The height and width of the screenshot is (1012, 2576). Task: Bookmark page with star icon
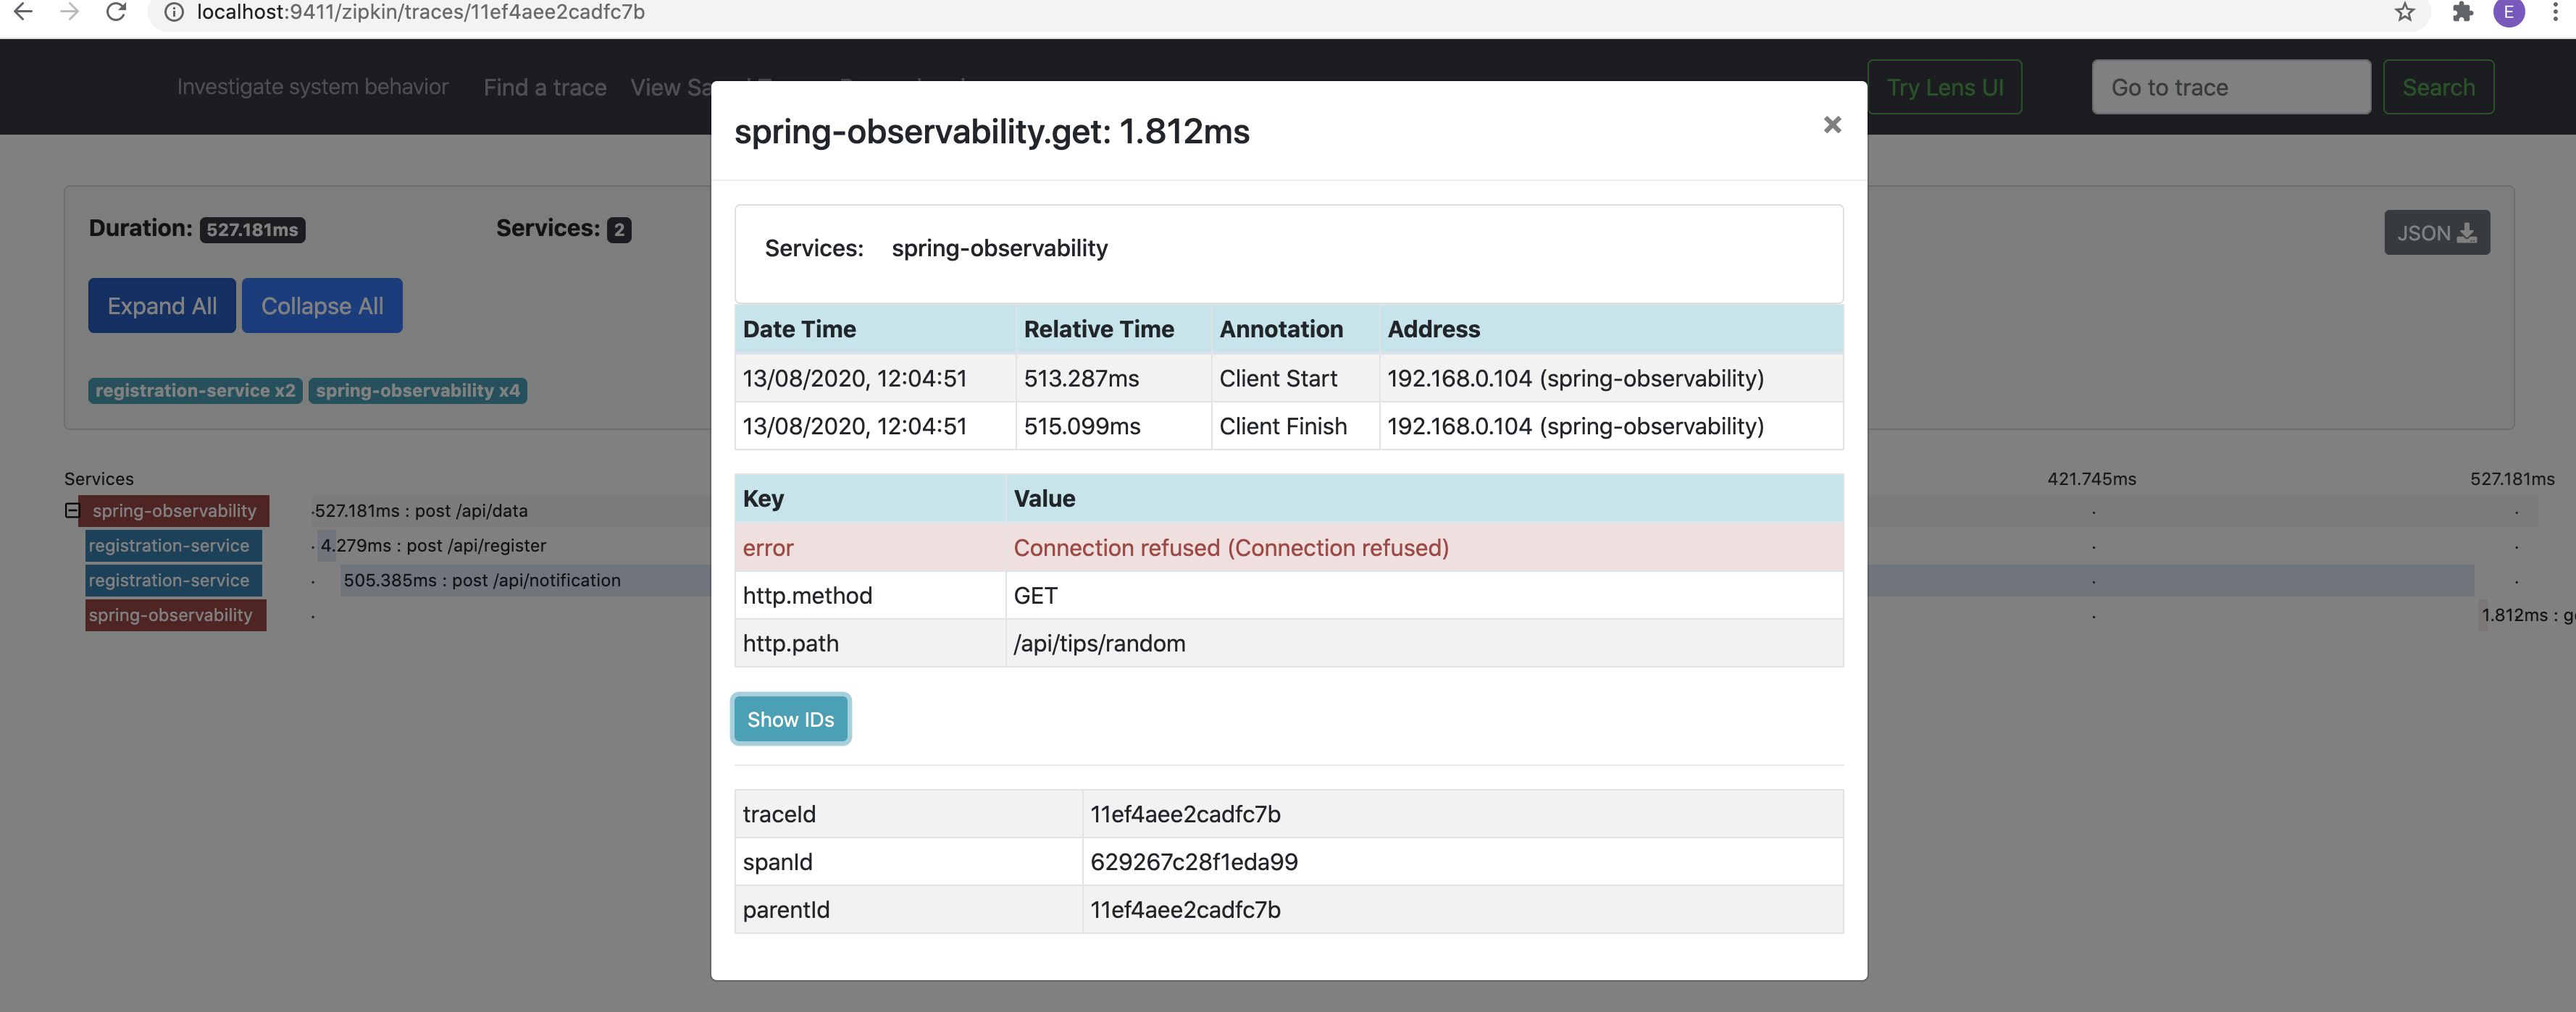coord(2404,12)
